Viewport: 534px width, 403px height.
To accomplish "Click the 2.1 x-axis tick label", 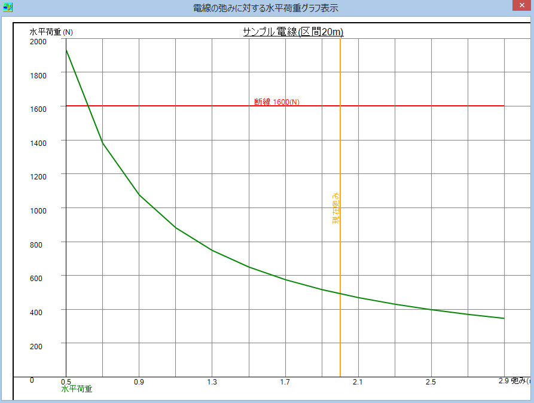I will click(x=358, y=381).
